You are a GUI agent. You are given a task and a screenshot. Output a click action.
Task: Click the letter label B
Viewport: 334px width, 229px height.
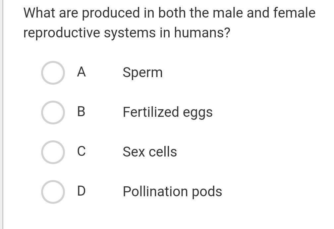[x=81, y=112]
